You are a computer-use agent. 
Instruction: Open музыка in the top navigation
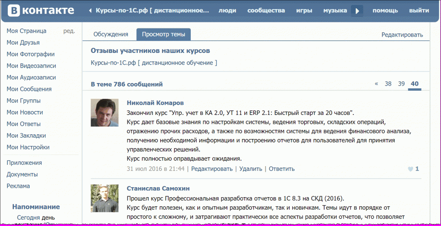(x=335, y=11)
